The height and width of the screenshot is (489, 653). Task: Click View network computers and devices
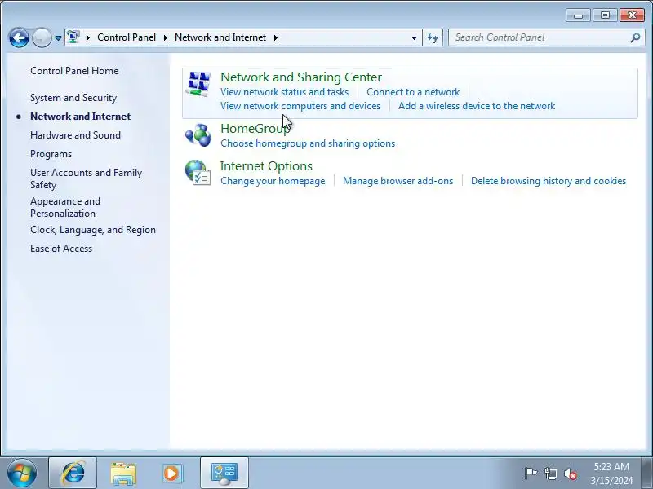(300, 106)
